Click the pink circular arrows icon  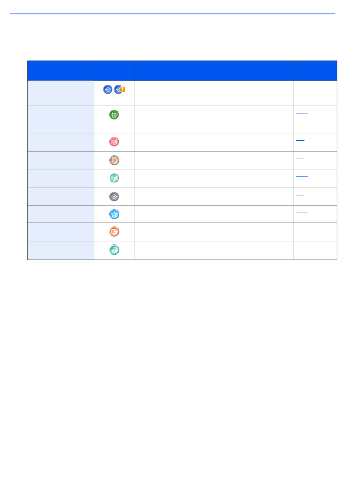click(114, 142)
